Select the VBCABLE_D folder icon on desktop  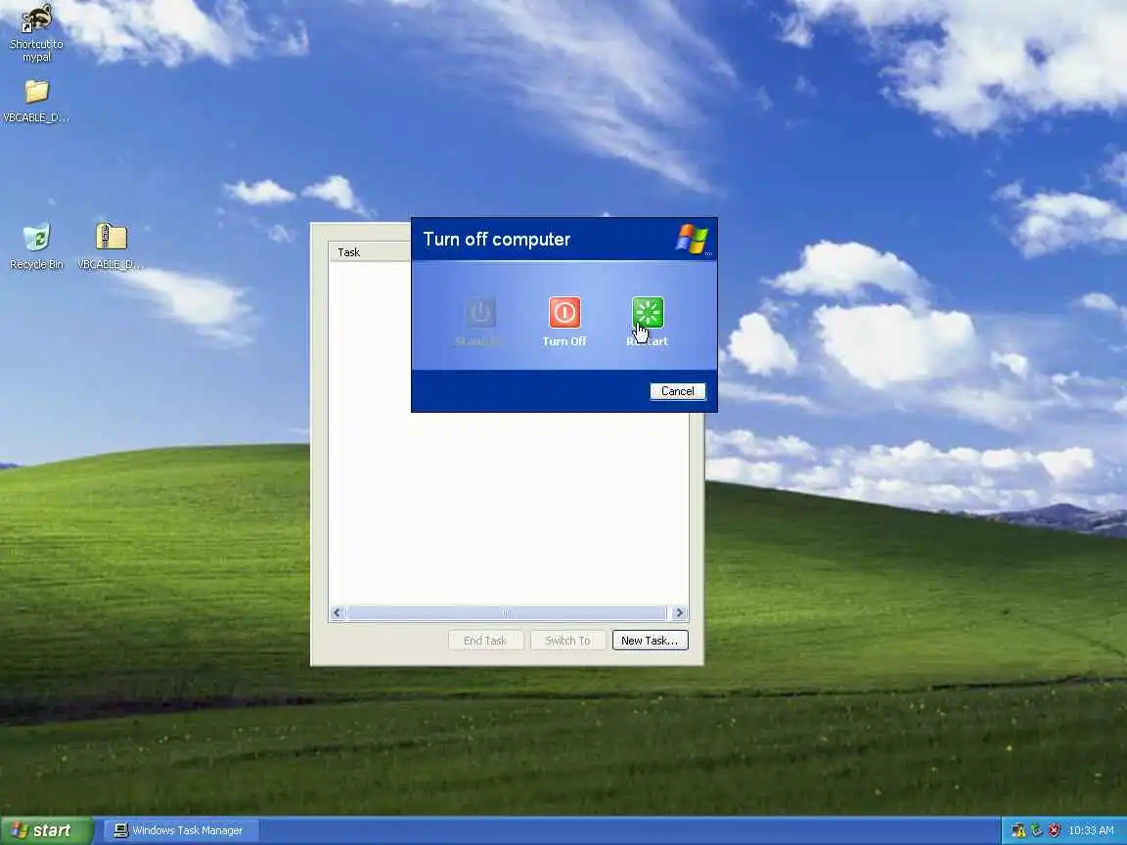pyautogui.click(x=36, y=102)
